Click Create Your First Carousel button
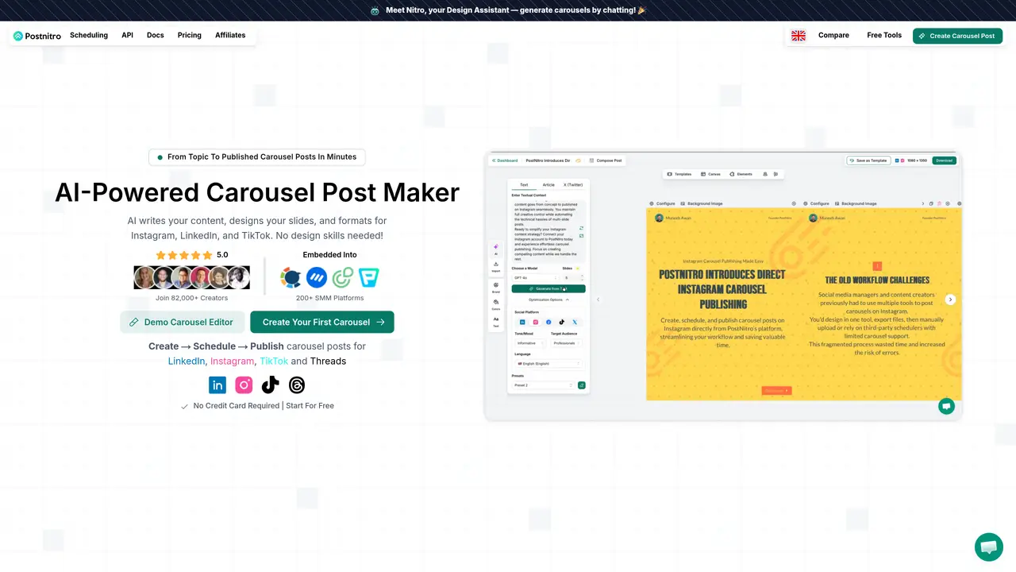This screenshot has width=1016, height=572. (322, 322)
